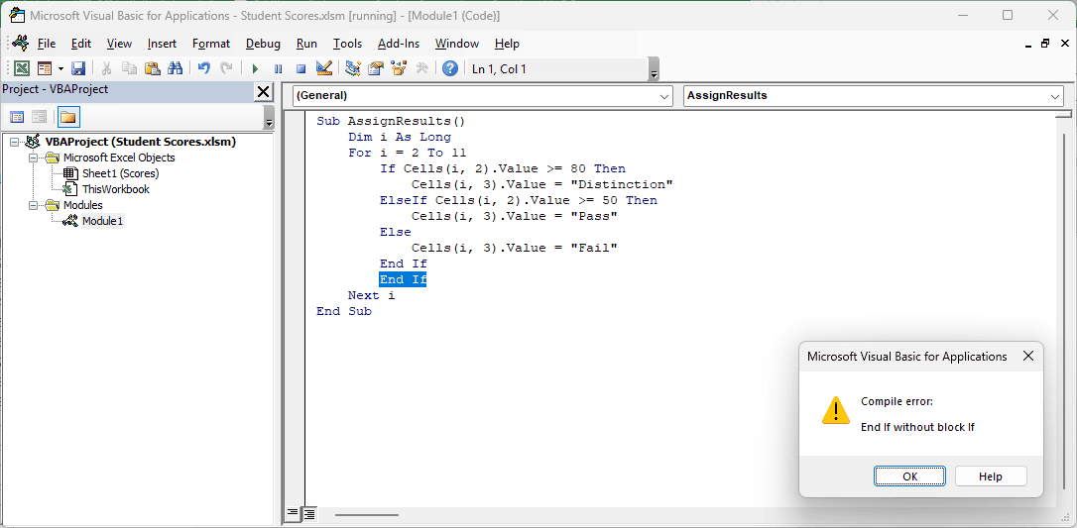1077x528 pixels.
Task: Collapse the VBAProject (Student Scores.xlsm) node
Action: 14,142
